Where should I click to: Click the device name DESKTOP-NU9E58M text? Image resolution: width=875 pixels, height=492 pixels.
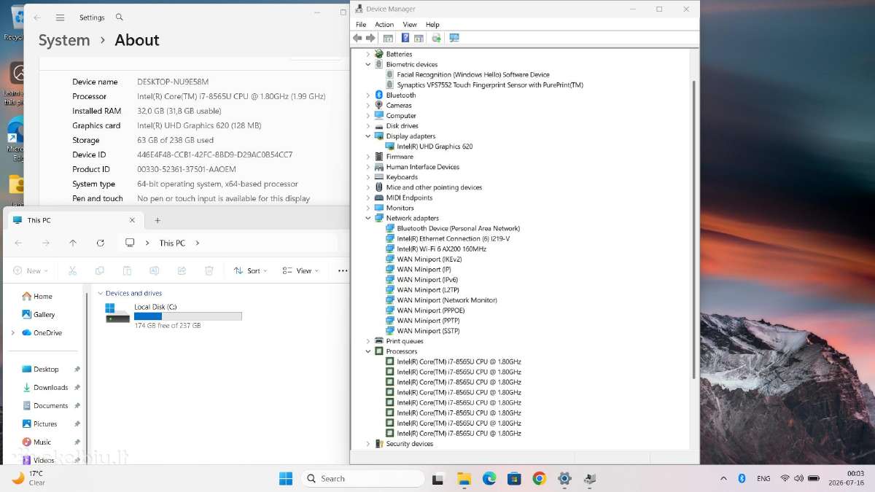point(173,82)
